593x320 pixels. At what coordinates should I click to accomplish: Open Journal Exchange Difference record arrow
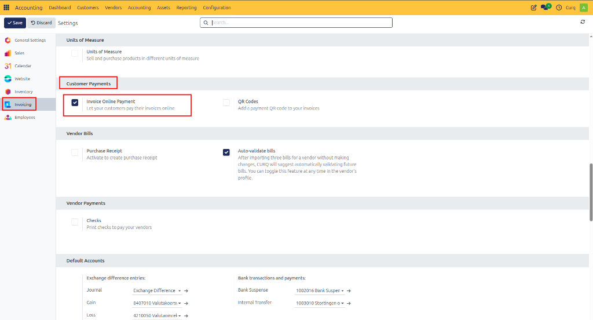pyautogui.click(x=186, y=291)
